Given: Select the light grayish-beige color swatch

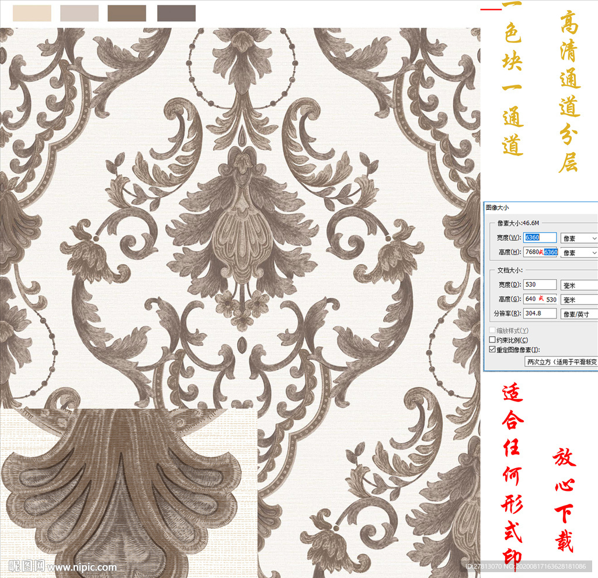Looking at the screenshot, I should (x=79, y=13).
